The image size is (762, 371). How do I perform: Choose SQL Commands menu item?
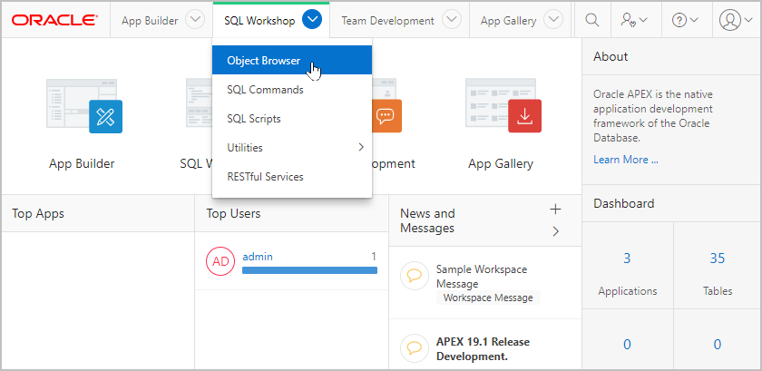[x=292, y=90]
